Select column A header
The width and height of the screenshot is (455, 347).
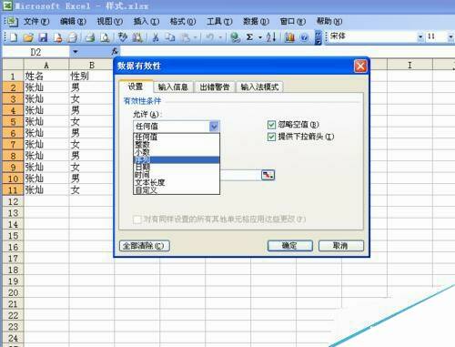point(46,65)
